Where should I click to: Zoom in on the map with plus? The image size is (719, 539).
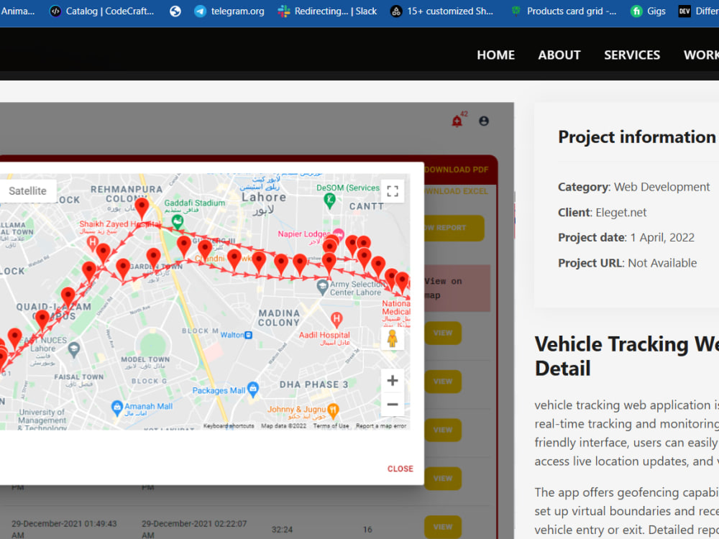393,380
